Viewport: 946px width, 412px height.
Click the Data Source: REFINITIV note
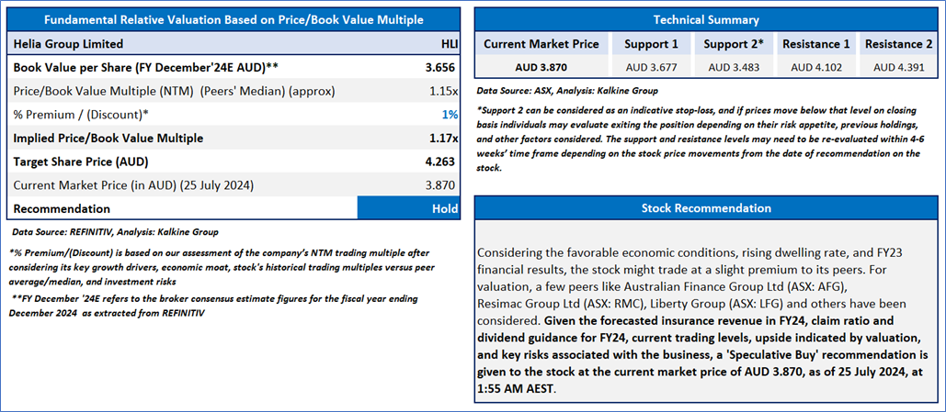[x=116, y=232]
